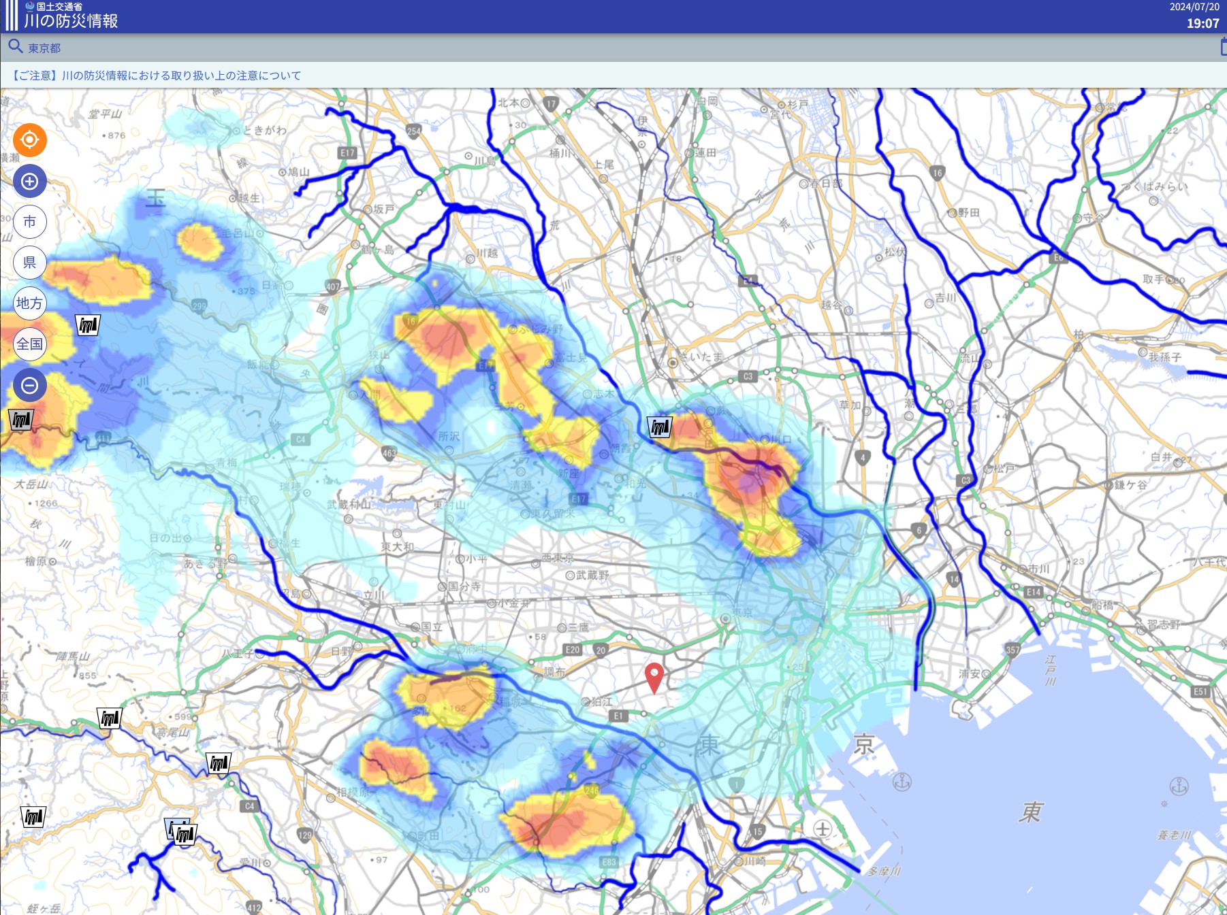
Task: Click the magnifier search icon
Action: (15, 47)
